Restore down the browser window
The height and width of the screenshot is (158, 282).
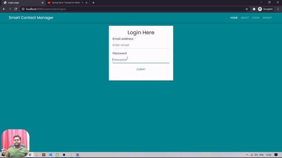269,2
